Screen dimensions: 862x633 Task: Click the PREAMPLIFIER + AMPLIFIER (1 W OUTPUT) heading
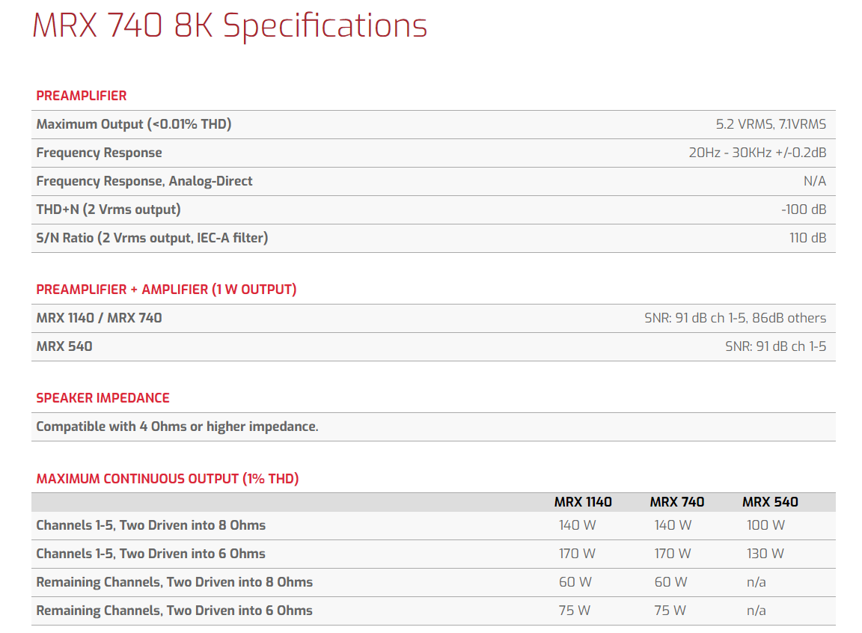point(166,290)
